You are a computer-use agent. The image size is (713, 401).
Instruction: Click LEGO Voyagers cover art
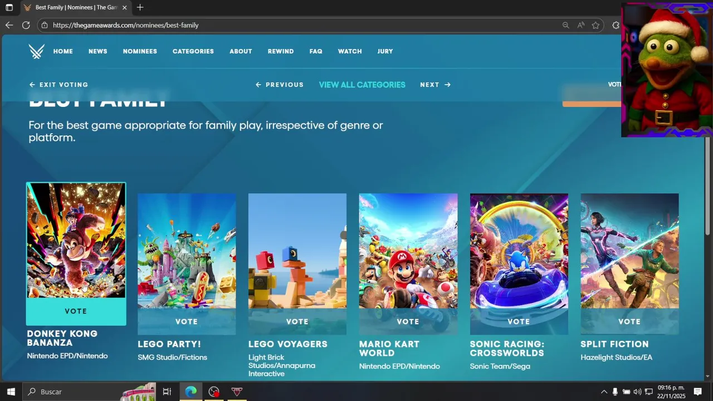tap(297, 251)
